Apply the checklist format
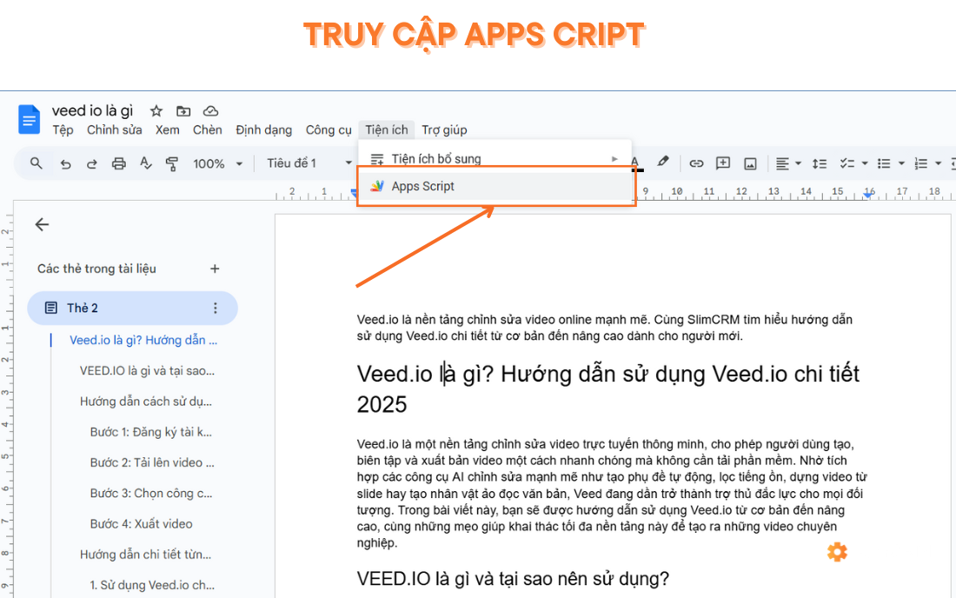The width and height of the screenshot is (956, 598). pyautogui.click(x=846, y=163)
